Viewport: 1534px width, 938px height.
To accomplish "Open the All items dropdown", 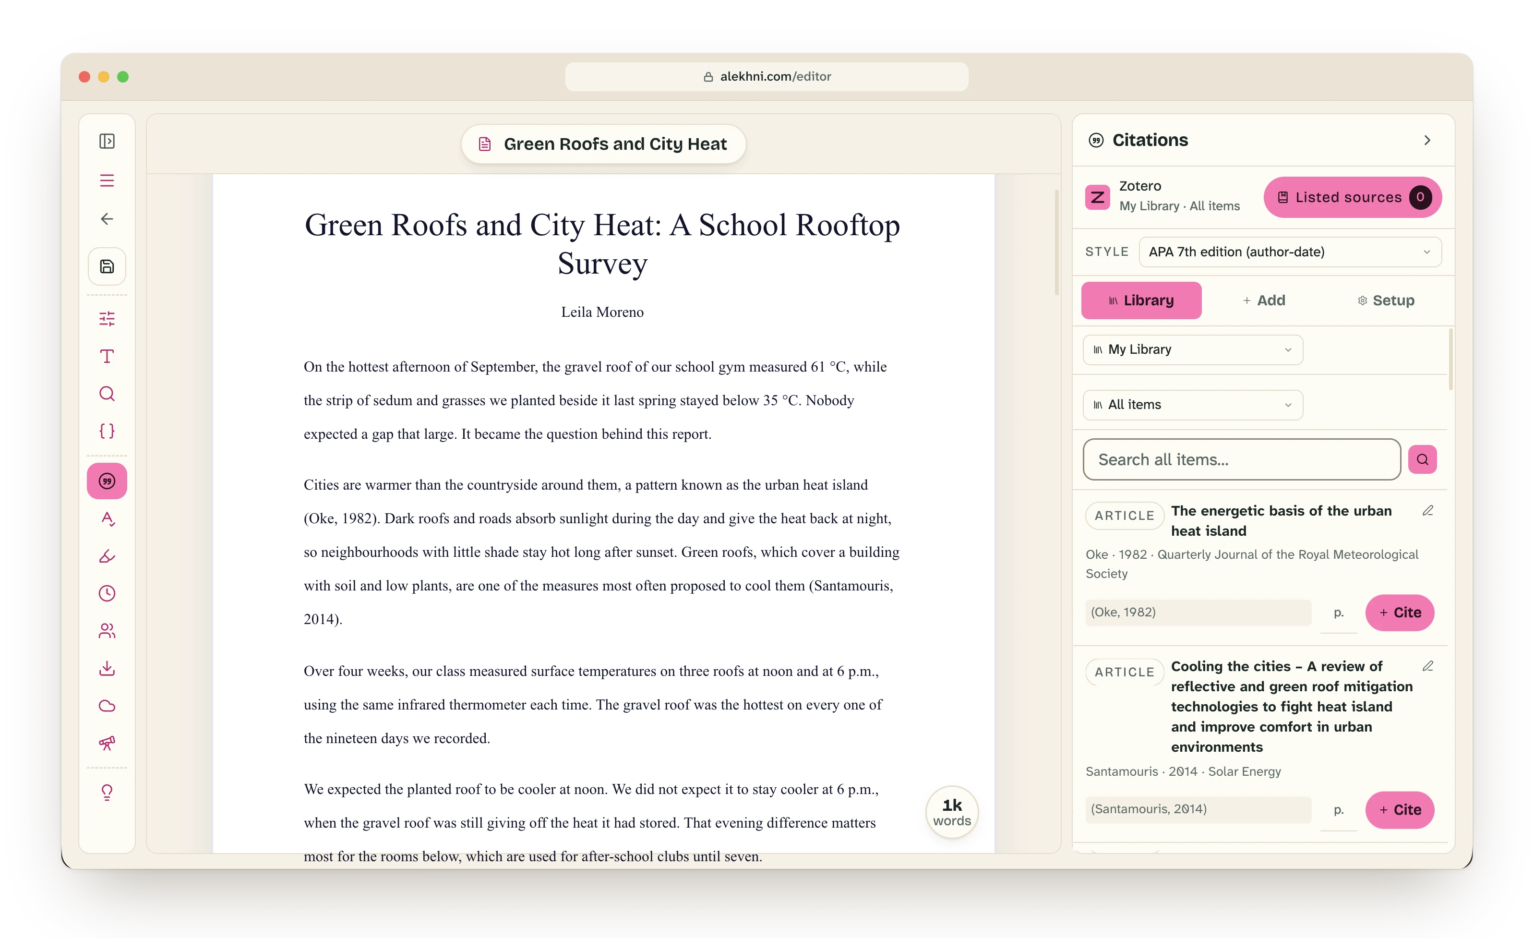I will [1193, 405].
